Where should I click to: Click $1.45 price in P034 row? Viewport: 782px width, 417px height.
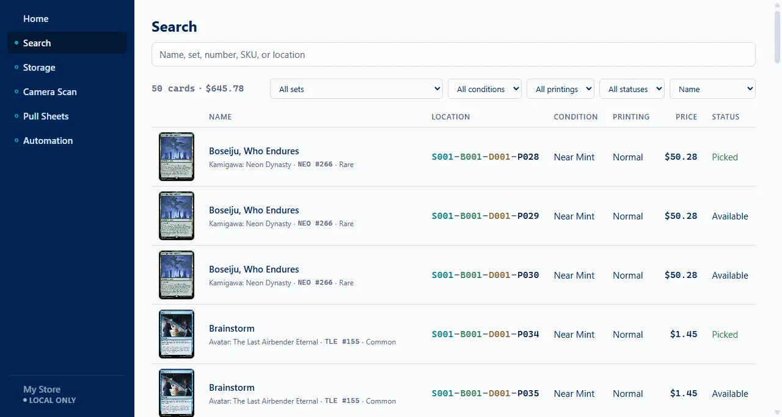[x=684, y=334]
